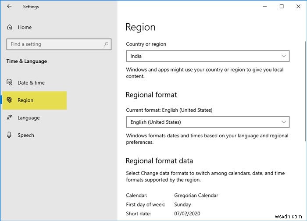Click the search magnifier icon

pyautogui.click(x=106, y=44)
